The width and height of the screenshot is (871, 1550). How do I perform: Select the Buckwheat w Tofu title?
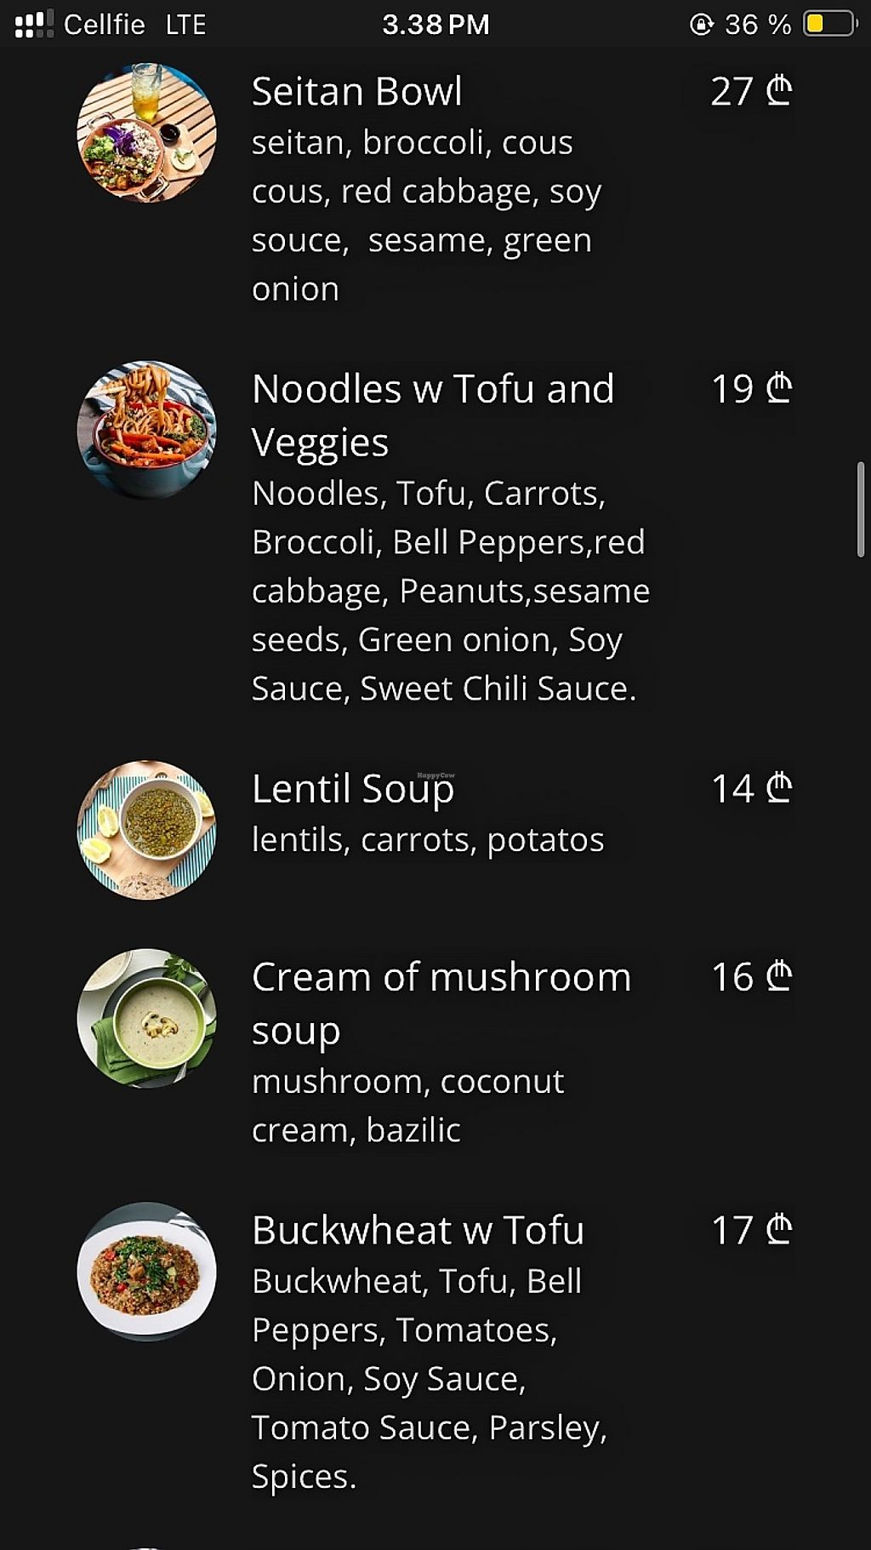point(418,1230)
